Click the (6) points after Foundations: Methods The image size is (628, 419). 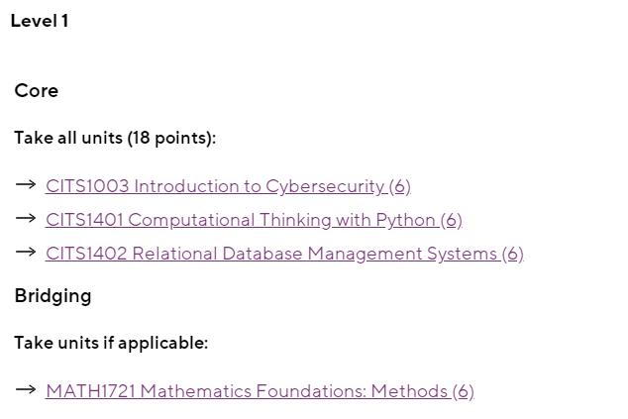tap(464, 391)
